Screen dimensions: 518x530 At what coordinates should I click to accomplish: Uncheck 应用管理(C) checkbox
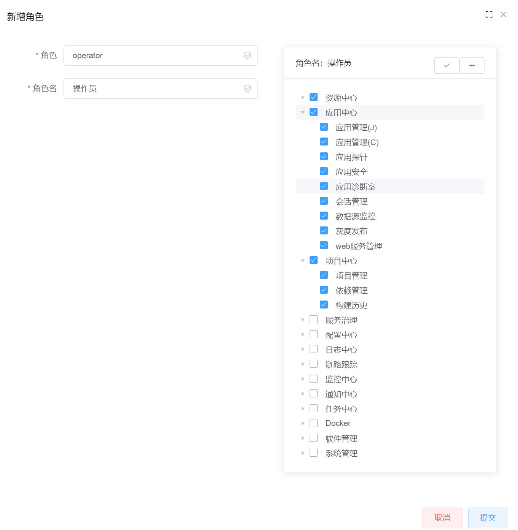(324, 142)
